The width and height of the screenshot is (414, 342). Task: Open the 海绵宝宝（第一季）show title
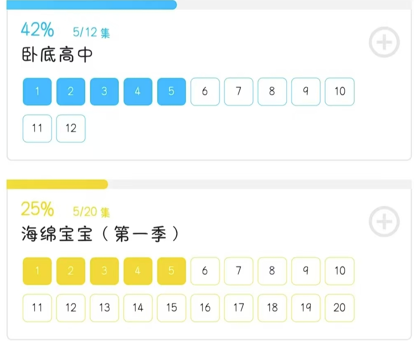click(x=100, y=235)
